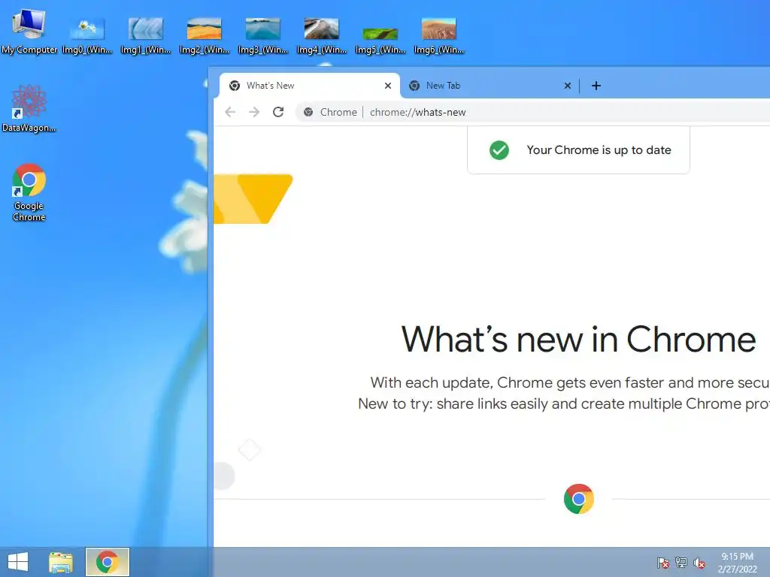Open the network status tray icon
Viewport: 770px width, 577px height.
coord(681,563)
